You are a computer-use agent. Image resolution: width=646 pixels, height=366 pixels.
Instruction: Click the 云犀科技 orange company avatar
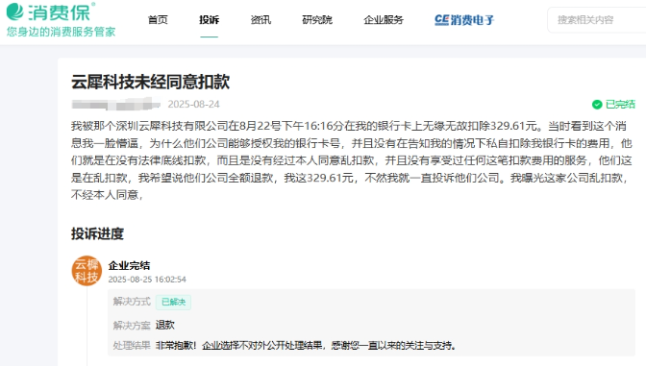[x=87, y=271]
